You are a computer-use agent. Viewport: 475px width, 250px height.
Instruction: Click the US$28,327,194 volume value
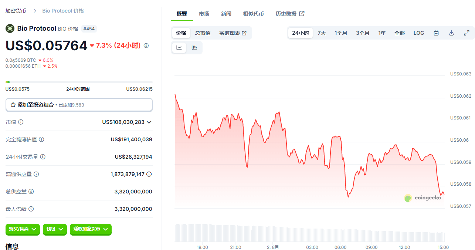(133, 157)
